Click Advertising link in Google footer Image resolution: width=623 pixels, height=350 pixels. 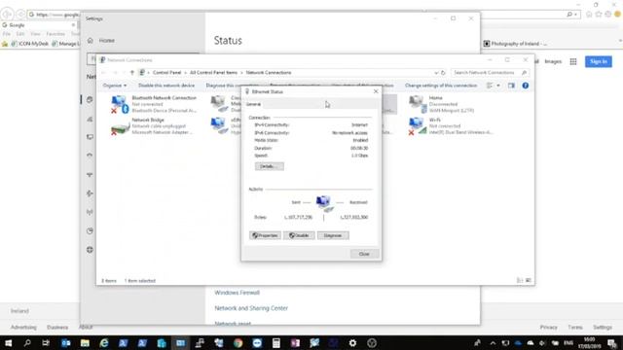point(23,328)
